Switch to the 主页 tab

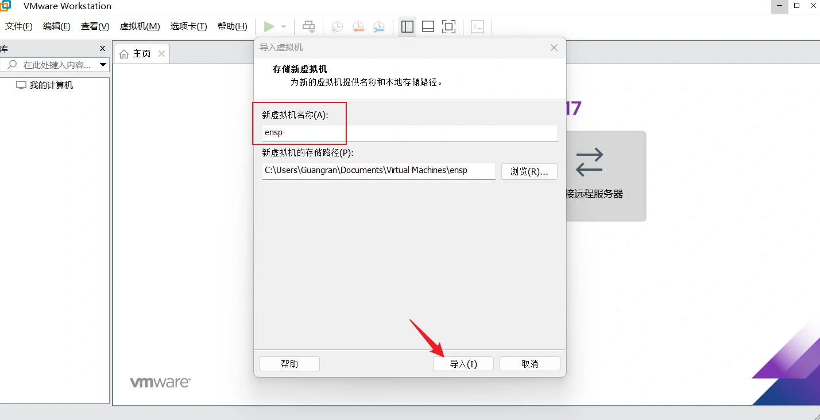point(142,54)
